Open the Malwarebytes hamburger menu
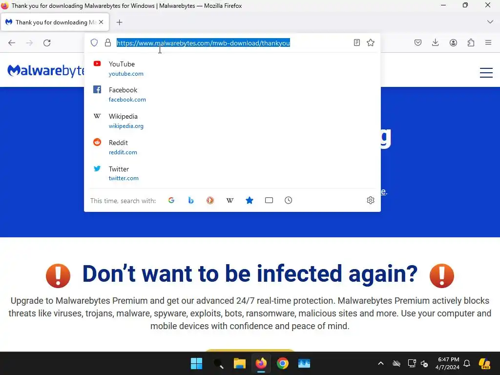The image size is (500, 375). pyautogui.click(x=486, y=73)
